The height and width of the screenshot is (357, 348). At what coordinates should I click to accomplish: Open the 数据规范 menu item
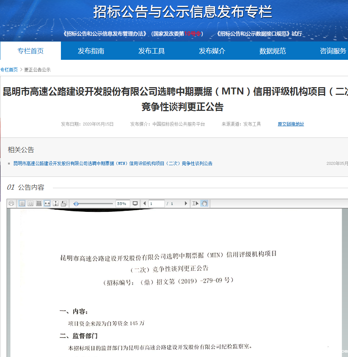point(272,51)
